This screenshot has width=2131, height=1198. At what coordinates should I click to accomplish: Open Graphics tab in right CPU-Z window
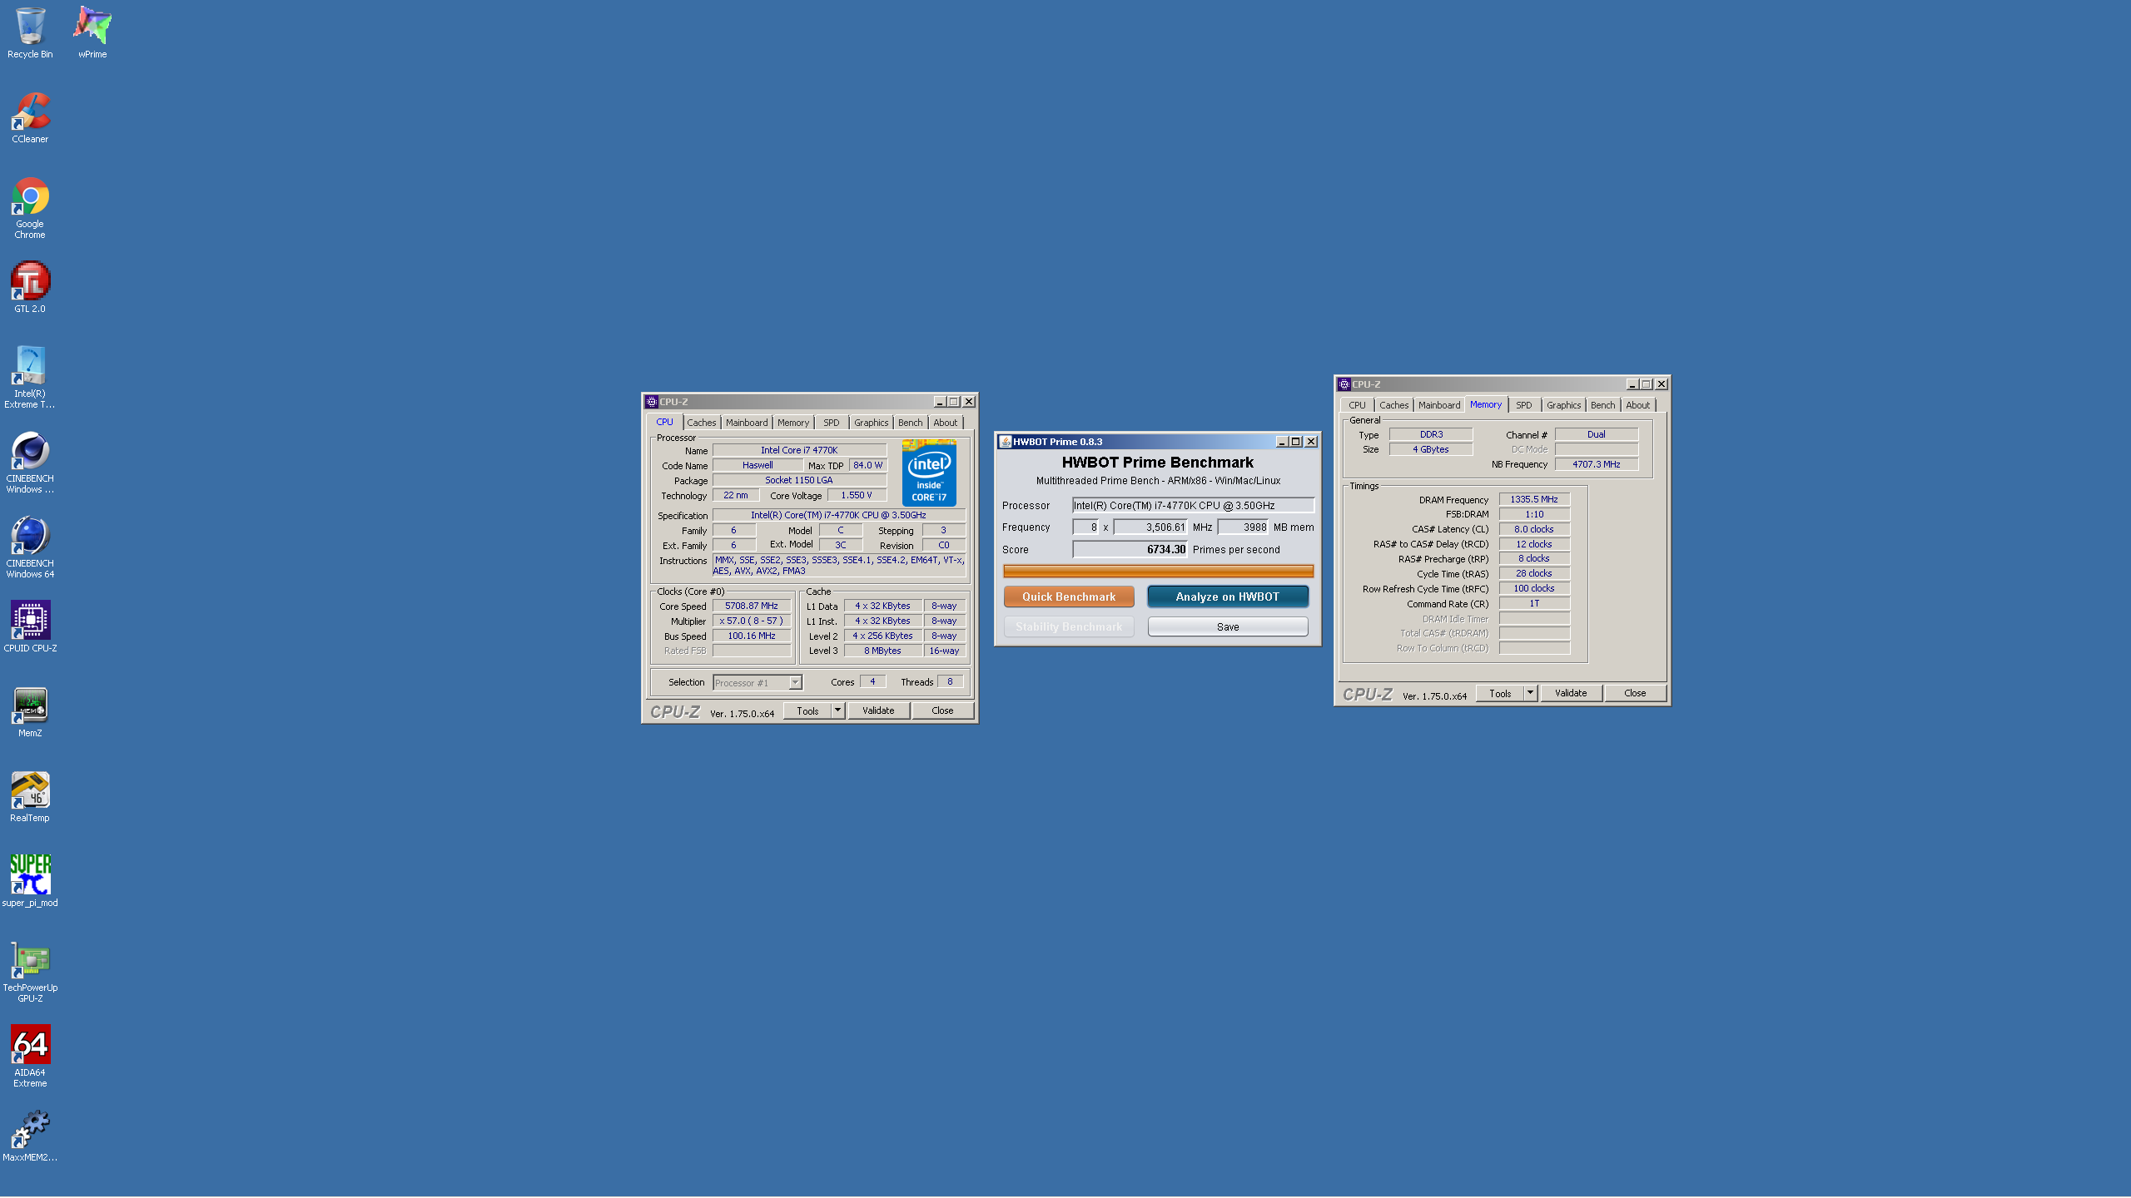(x=1563, y=405)
